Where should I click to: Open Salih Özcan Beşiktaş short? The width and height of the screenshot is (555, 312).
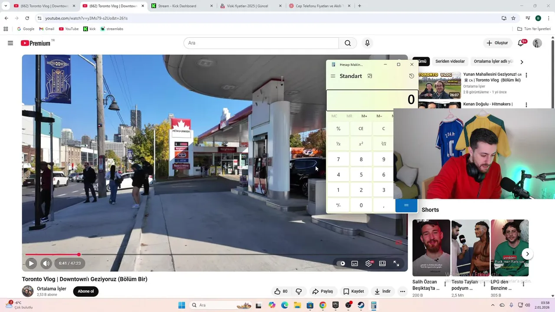click(x=431, y=248)
